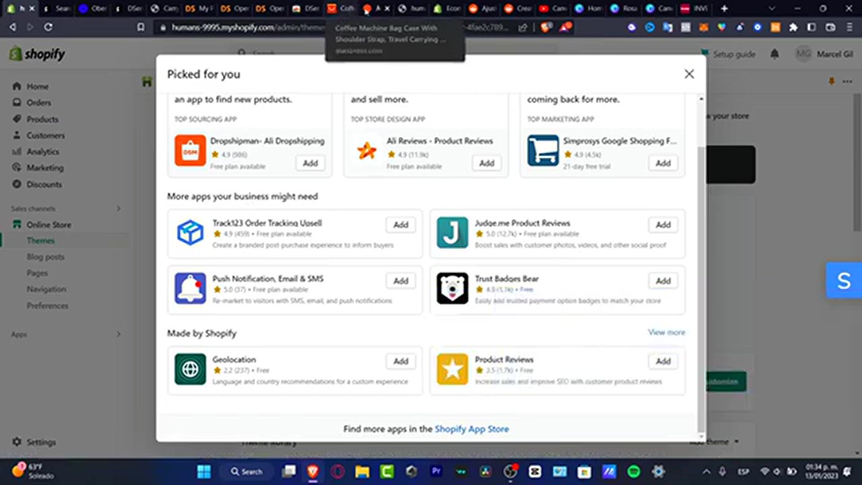The width and height of the screenshot is (862, 485).
Task: Open Marcel Gil account menu
Action: [824, 54]
